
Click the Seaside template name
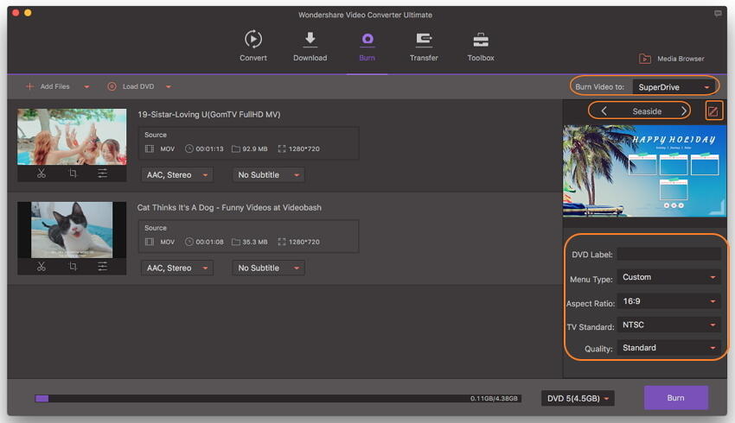pos(647,111)
